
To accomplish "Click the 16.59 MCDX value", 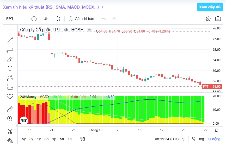I will point(110,97).
